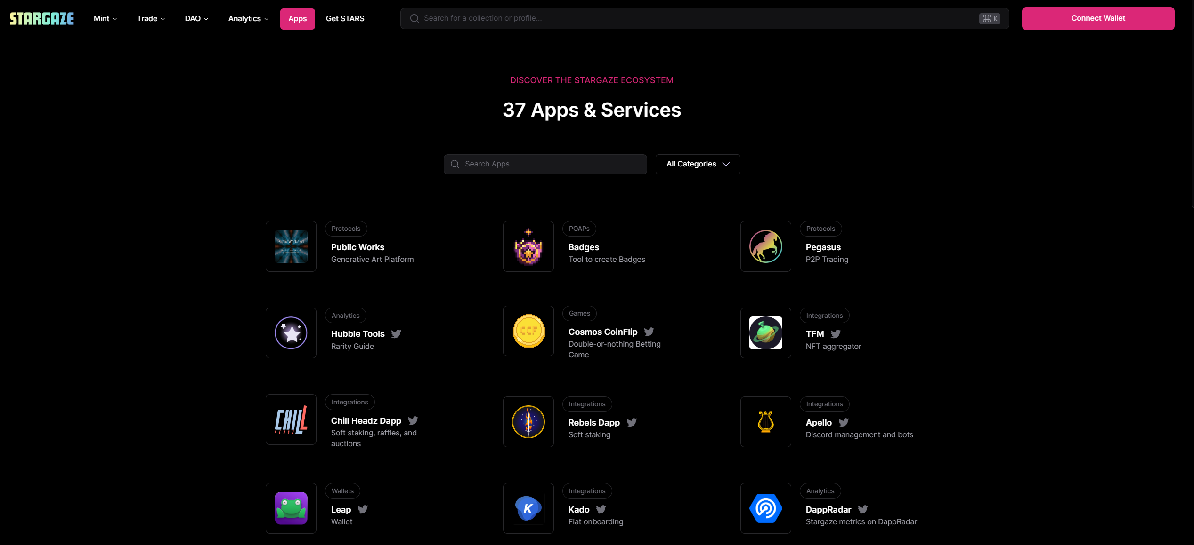Open Public Works title link

pos(357,247)
